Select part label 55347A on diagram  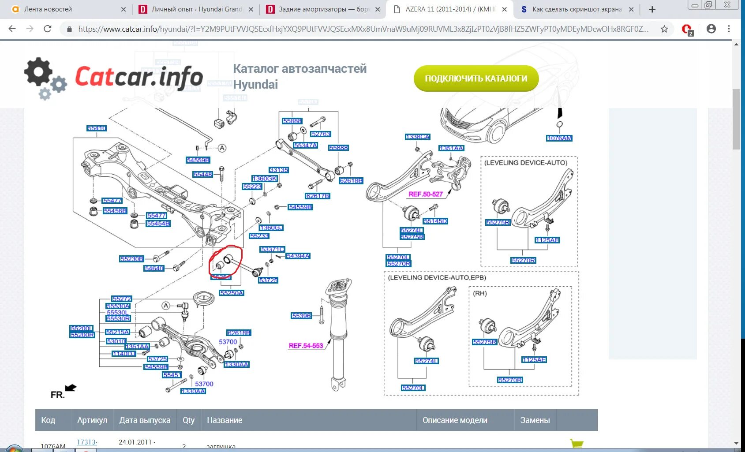click(x=306, y=146)
